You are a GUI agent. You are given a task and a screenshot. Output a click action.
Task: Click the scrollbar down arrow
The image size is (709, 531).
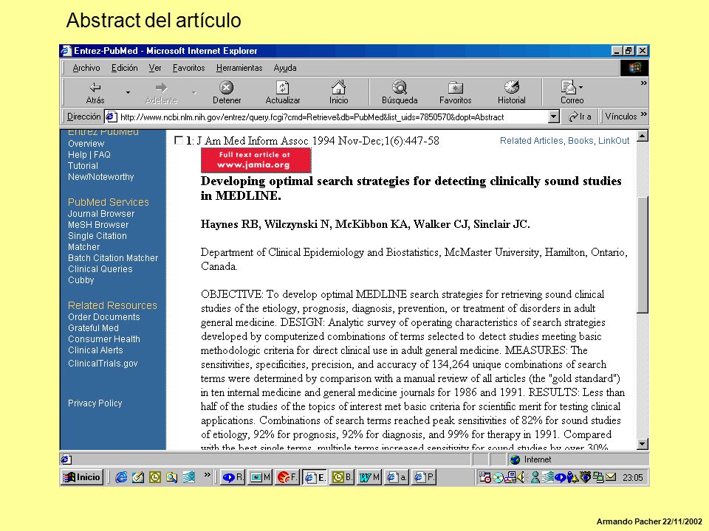click(x=643, y=444)
